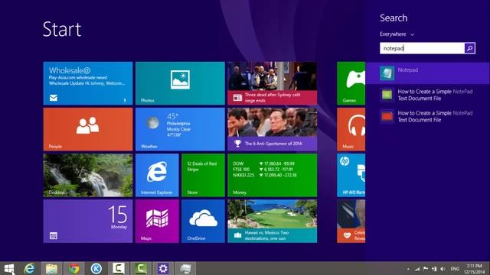Open the taskbar clock showing 7:11 PM
This screenshot has height=275, width=490.
tap(474, 269)
